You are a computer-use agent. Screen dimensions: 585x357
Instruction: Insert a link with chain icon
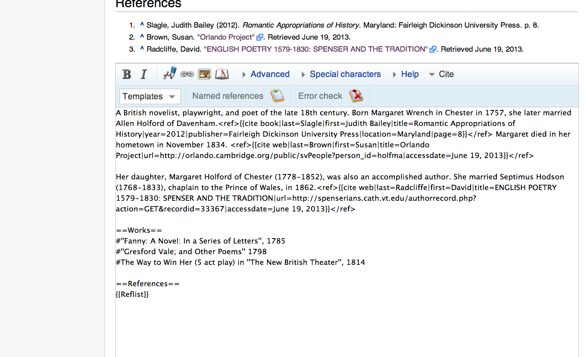pyautogui.click(x=187, y=74)
